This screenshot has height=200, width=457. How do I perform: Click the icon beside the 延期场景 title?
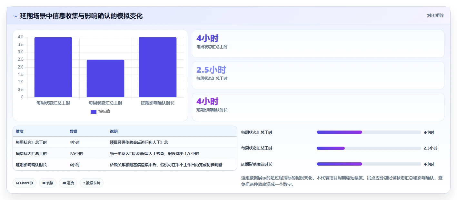pyautogui.click(x=15, y=16)
